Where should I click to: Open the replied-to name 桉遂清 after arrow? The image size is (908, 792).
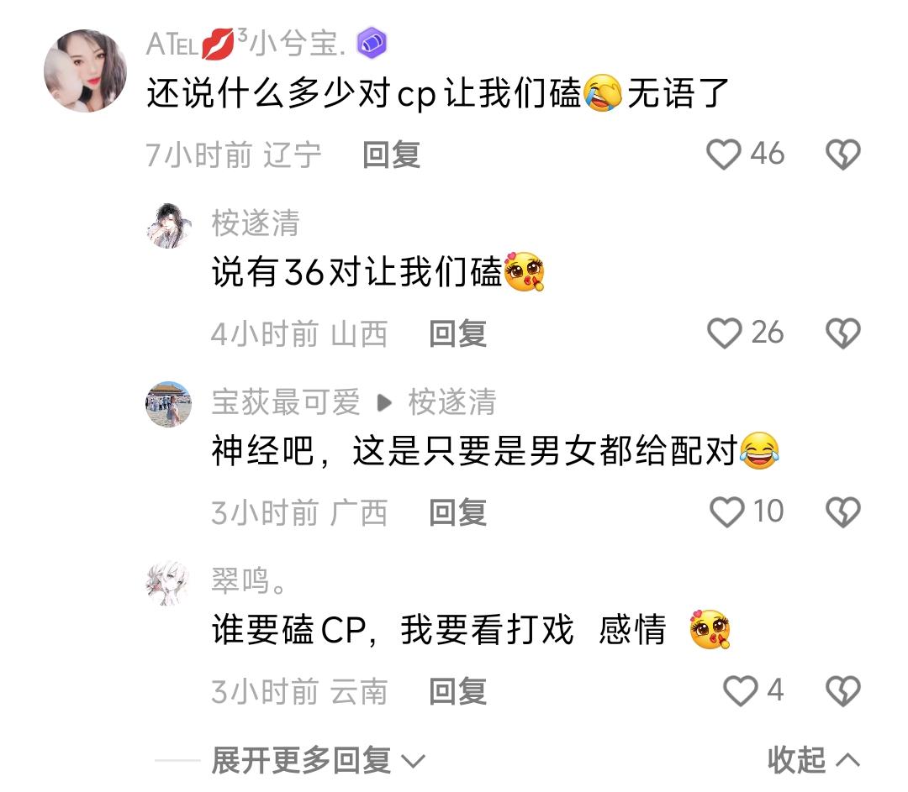(452, 402)
